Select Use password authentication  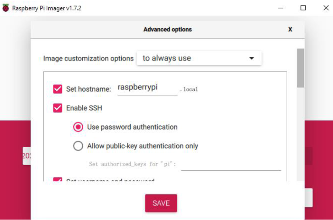pos(78,127)
